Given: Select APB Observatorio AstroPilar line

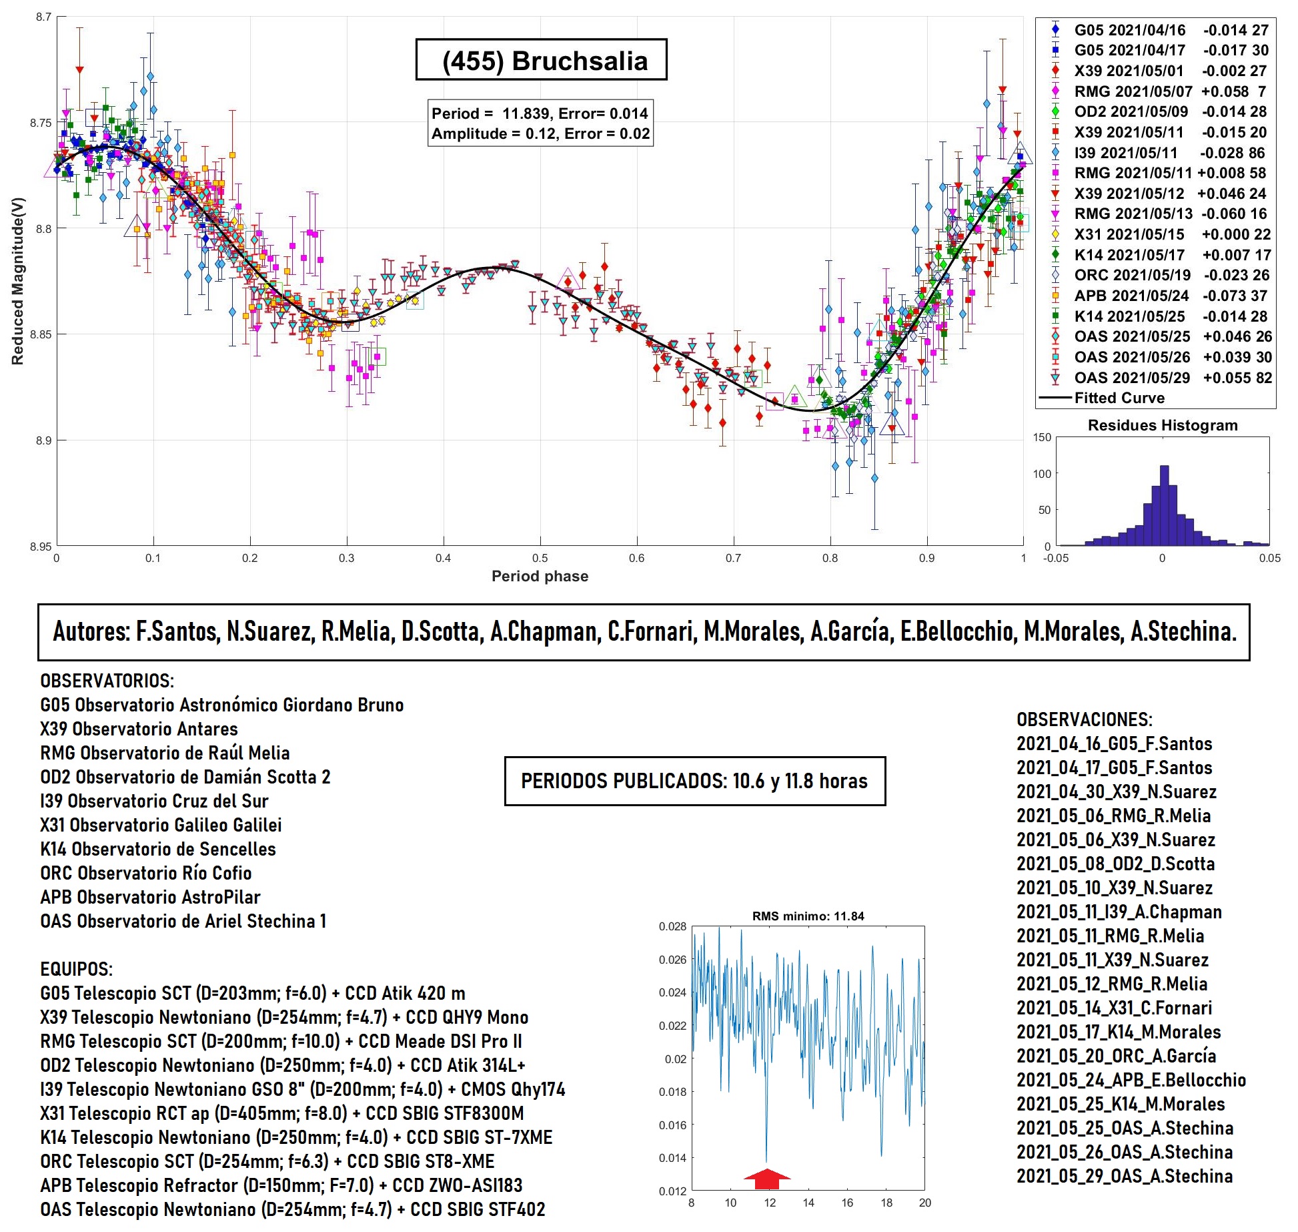Looking at the screenshot, I should coord(150,897).
